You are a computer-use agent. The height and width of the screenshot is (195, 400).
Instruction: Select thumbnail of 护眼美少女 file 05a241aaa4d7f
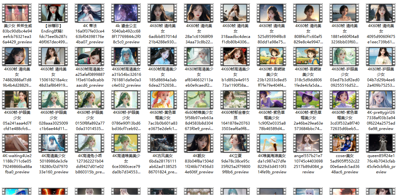(x=17, y=99)
